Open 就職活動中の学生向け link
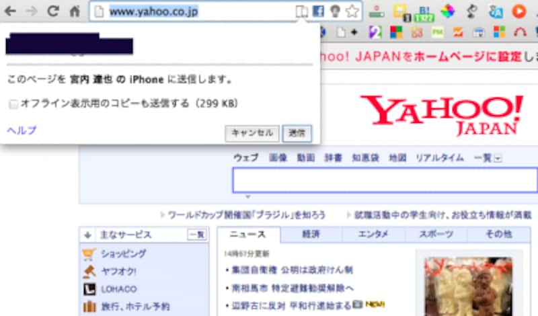 [x=443, y=215]
